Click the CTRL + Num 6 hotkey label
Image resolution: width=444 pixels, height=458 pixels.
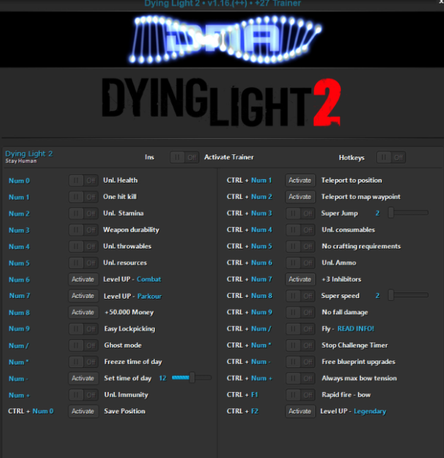[x=250, y=263]
